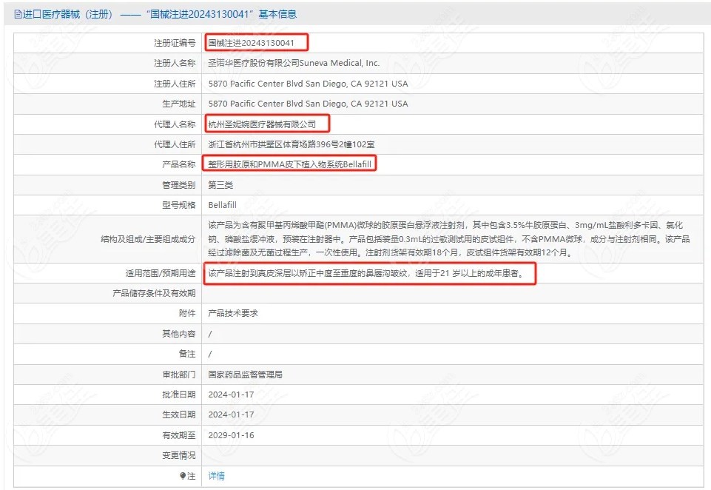Click the highlighted 适用范围 description text
Screen dimensions: 711x490
click(x=370, y=274)
